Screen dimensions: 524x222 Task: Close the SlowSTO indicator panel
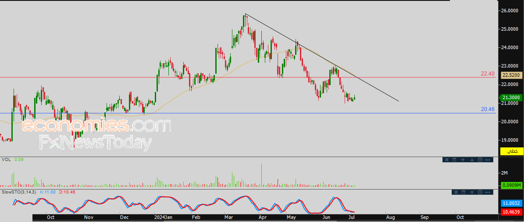[x=456, y=192]
